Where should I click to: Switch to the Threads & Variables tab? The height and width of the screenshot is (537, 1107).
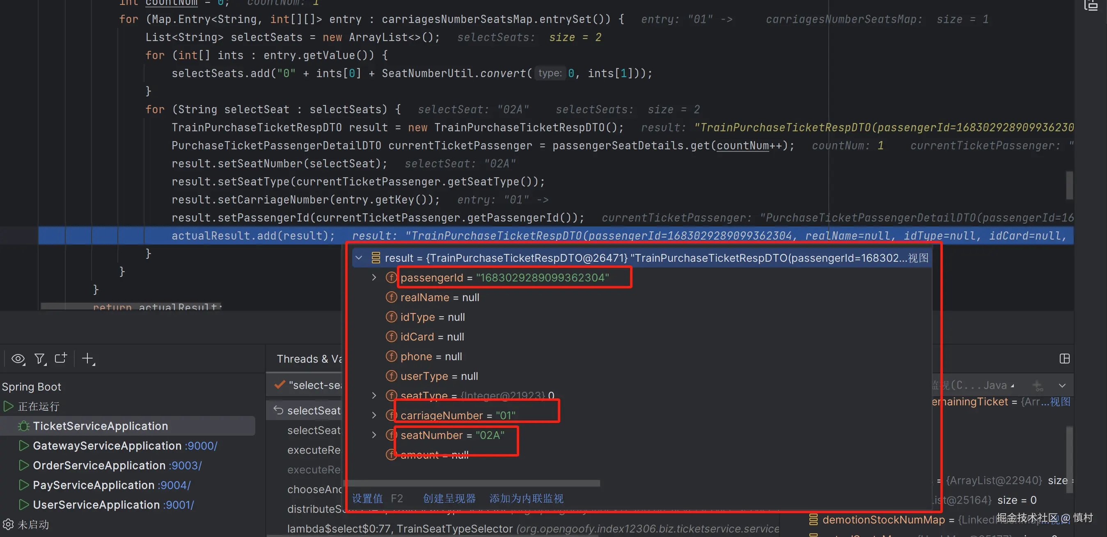pyautogui.click(x=309, y=359)
